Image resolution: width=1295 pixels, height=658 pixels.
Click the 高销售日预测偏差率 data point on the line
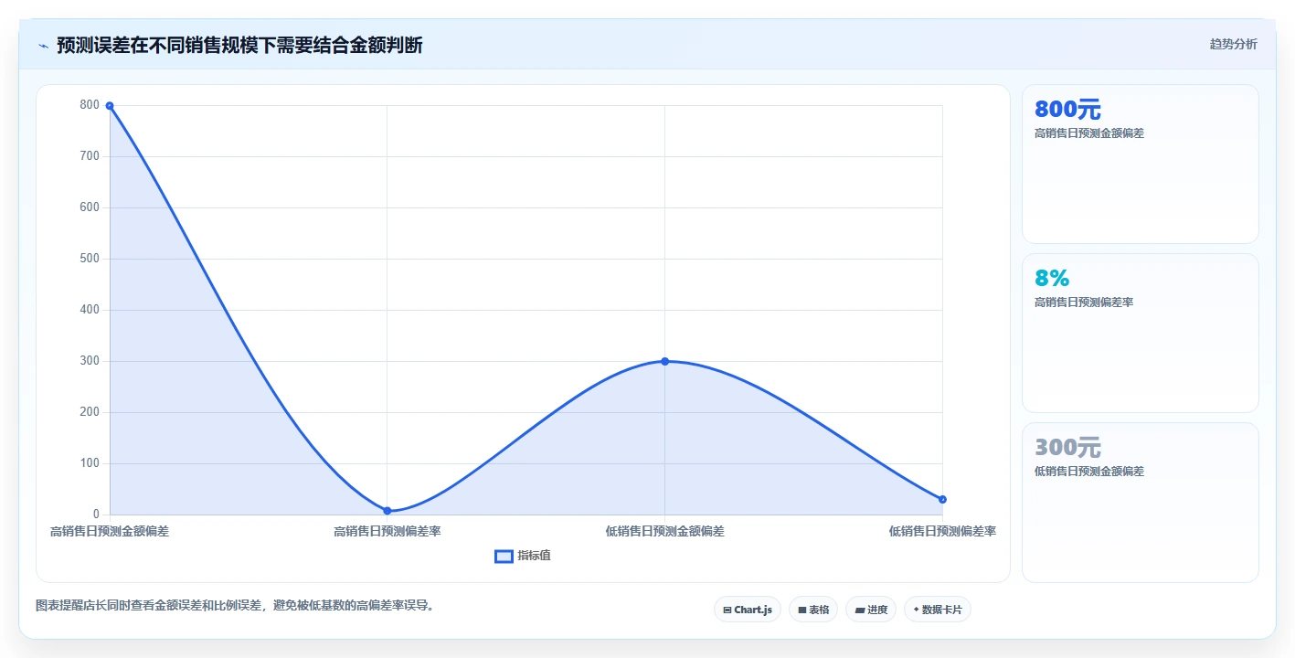coord(387,511)
